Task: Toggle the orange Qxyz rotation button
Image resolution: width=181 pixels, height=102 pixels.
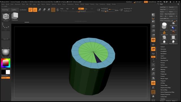Action: pos(153,57)
